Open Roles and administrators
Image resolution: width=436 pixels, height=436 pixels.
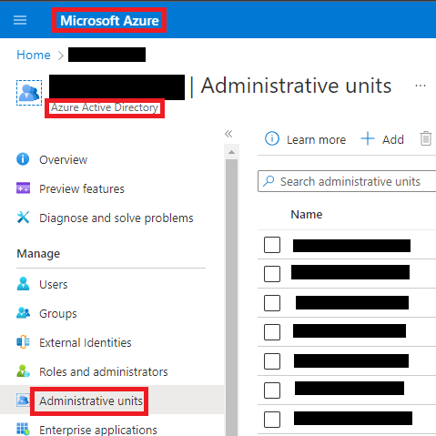[104, 372]
